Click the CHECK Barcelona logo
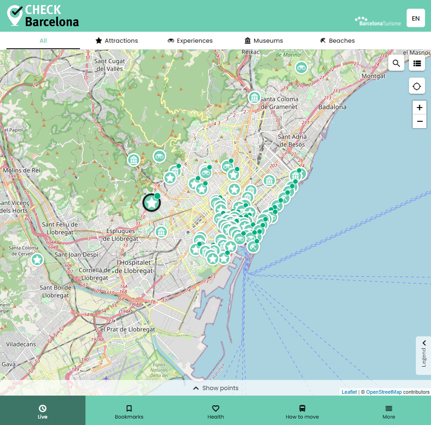Image resolution: width=431 pixels, height=425 pixels. (43, 15)
